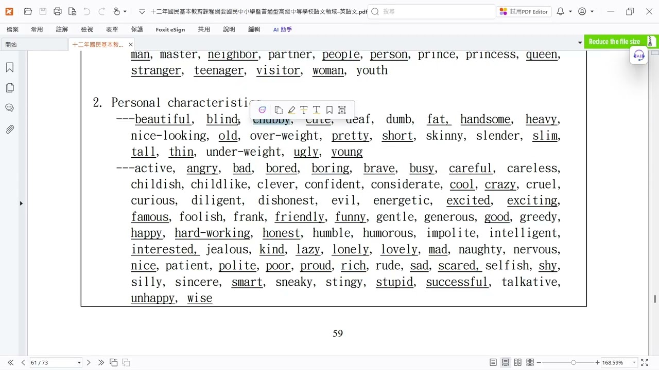Screen dimensions: 659x370
Task: Expand the left navigation pane arrow
Action: coord(21,203)
